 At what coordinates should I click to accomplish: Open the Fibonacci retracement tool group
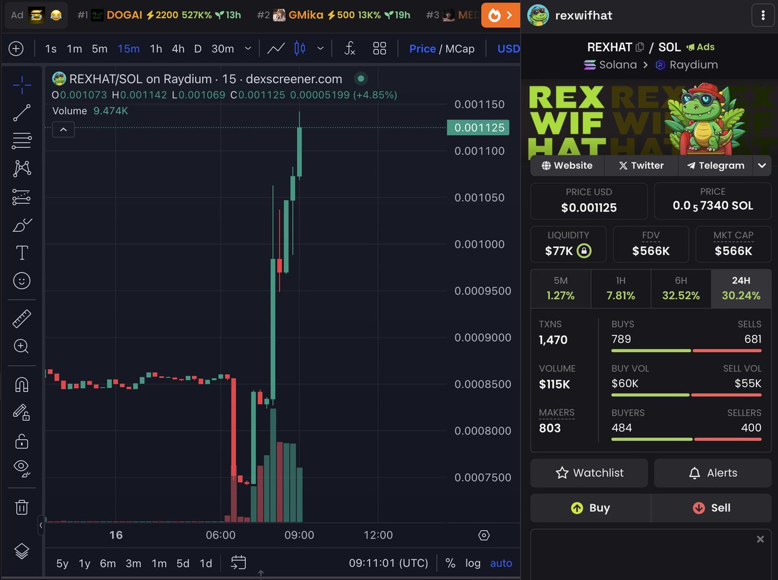point(21,140)
